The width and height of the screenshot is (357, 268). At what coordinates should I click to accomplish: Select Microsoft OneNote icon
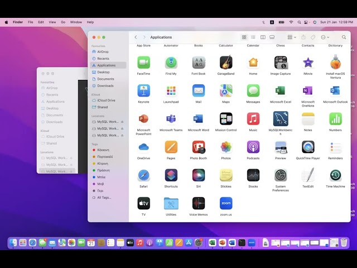coord(308,90)
